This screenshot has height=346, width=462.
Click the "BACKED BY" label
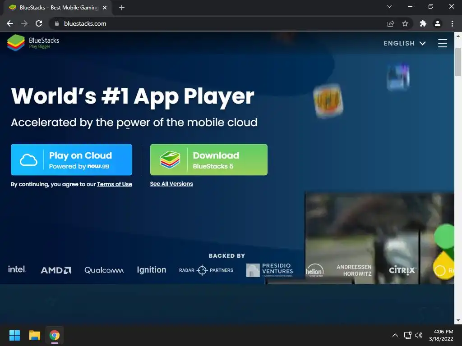click(x=227, y=256)
